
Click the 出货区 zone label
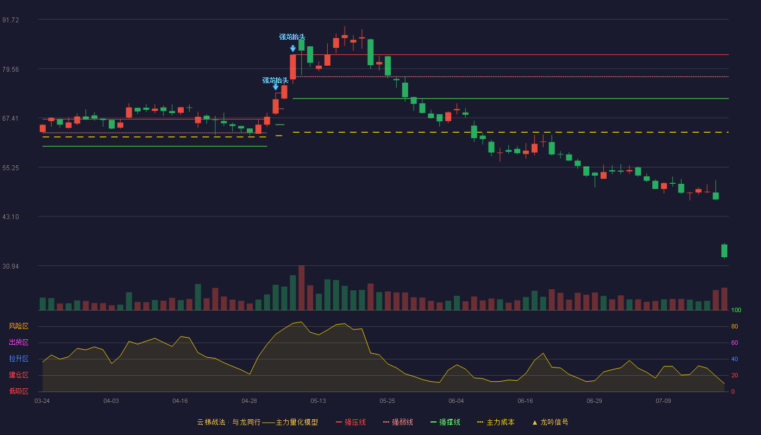18,343
